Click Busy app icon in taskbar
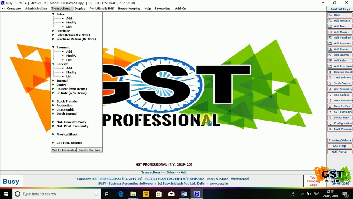This screenshot has width=353, height=199. [x=197, y=194]
